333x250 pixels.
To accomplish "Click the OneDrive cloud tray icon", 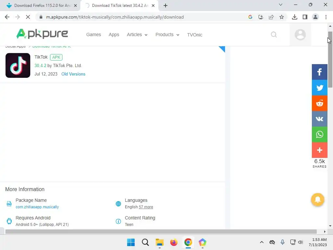I will click(272, 242).
